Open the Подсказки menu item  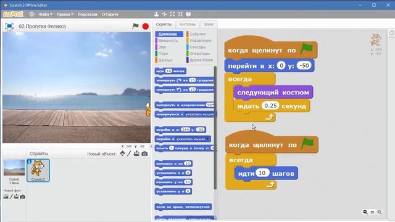(x=87, y=14)
